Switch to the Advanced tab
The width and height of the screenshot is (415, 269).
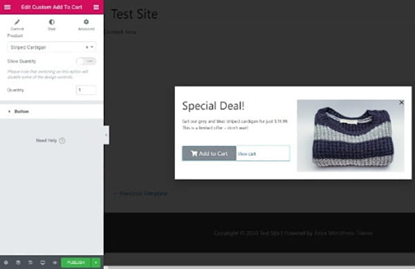click(86, 25)
